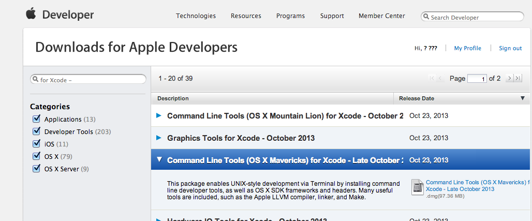Screen dimensions: 532x221
Task: Expand Command Line Tools Mountain Lion row
Action: click(x=159, y=115)
